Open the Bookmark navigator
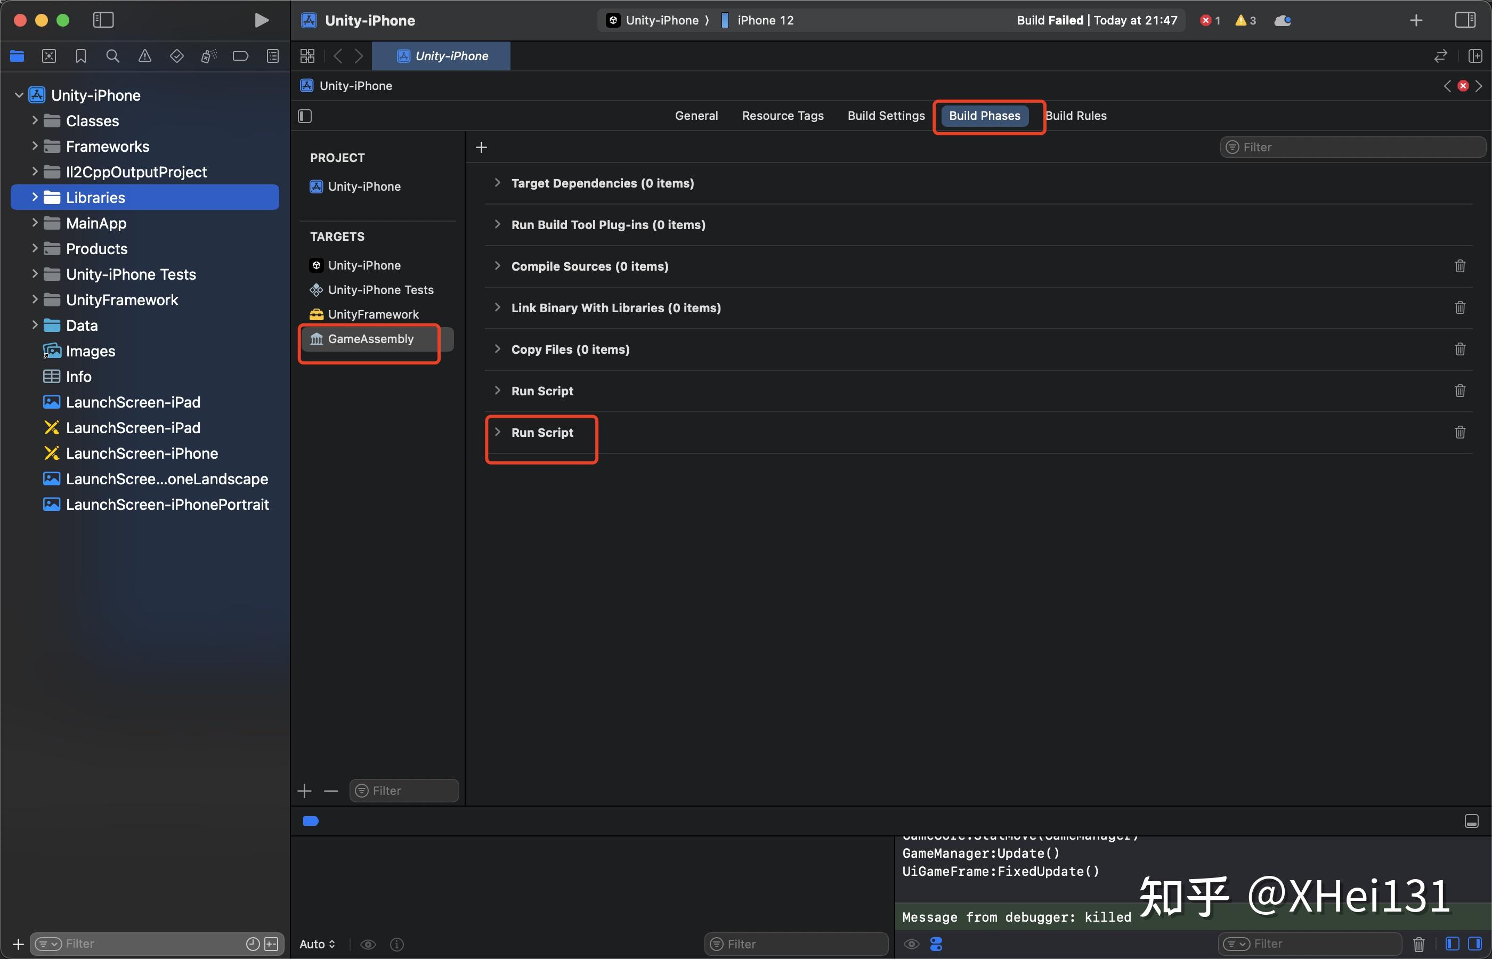The image size is (1492, 959). [80, 55]
